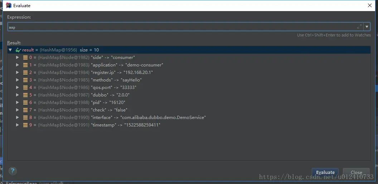The height and width of the screenshot is (184, 378).
Task: Click the field icon of node 2
Action: 25,73
